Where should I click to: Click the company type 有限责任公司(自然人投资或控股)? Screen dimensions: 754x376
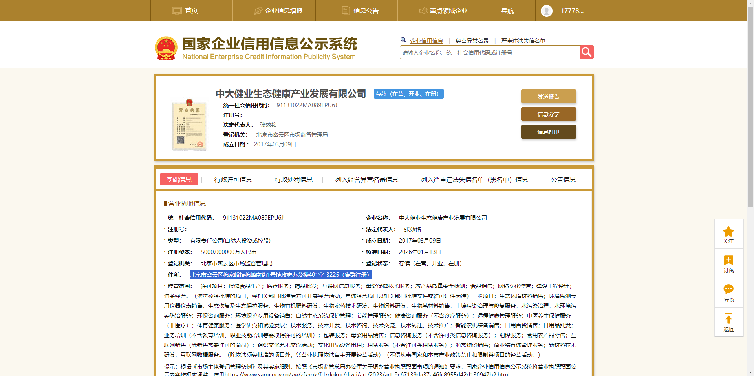click(x=230, y=241)
